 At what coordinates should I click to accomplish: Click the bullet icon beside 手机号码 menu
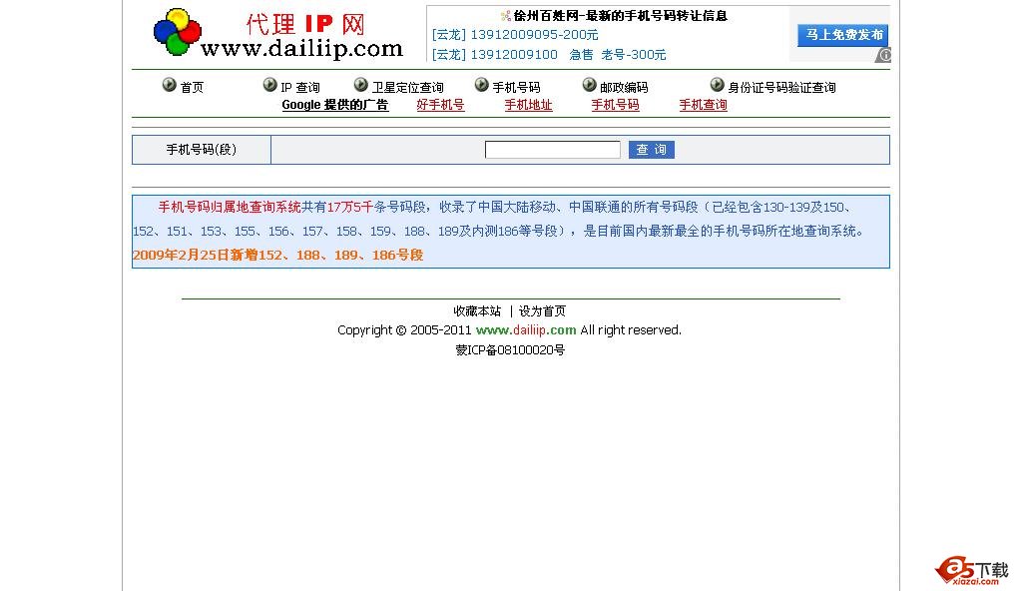point(482,85)
